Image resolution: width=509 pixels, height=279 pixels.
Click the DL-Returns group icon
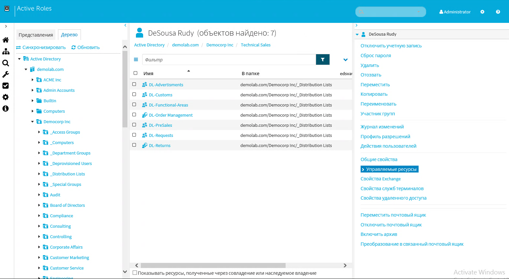[144, 145]
